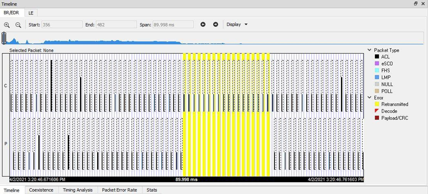The width and height of the screenshot is (428, 194).
Task: Click the Payload/CRC dark red swatch
Action: [377, 118]
